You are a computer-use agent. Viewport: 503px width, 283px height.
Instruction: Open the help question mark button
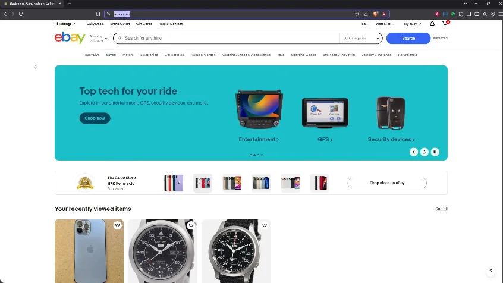click(491, 272)
